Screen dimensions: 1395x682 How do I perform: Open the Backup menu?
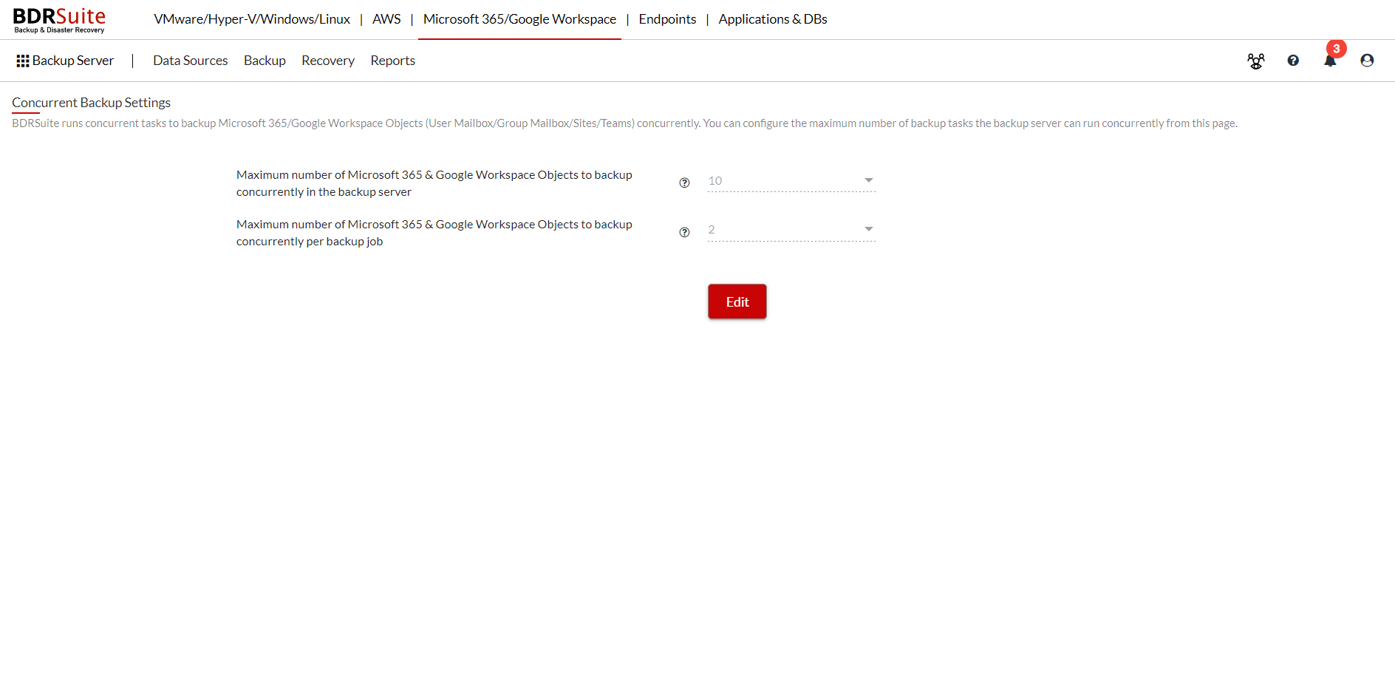(x=265, y=61)
